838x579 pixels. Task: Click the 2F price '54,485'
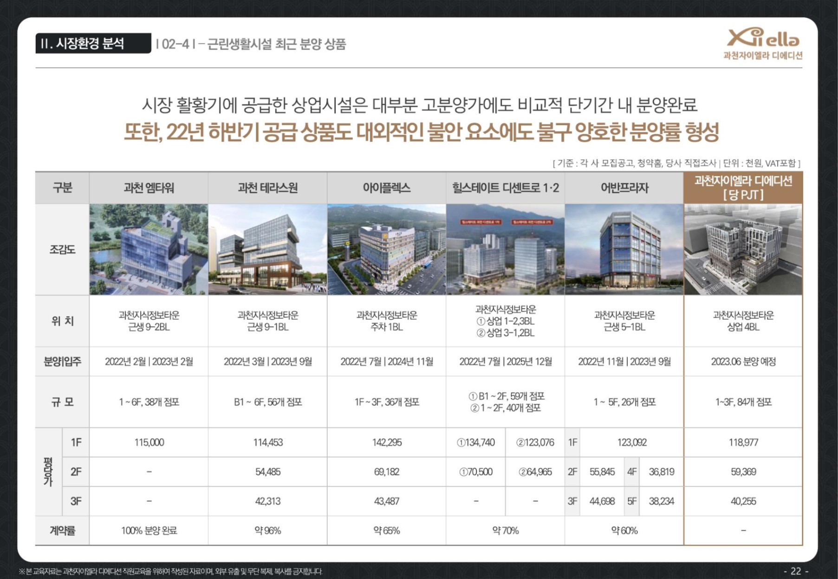point(268,471)
